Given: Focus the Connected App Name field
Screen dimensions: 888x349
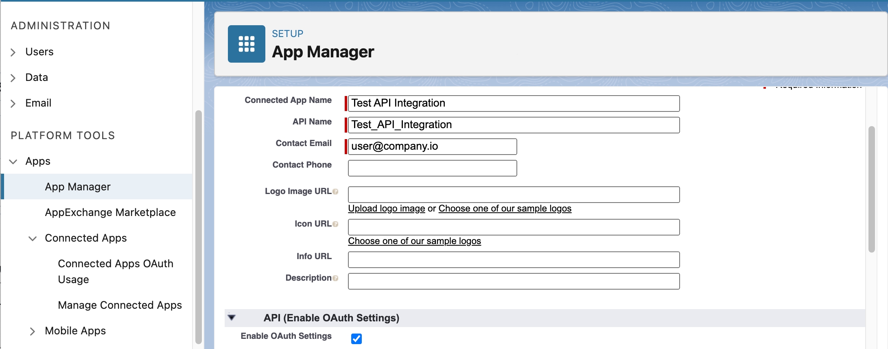Looking at the screenshot, I should point(514,103).
